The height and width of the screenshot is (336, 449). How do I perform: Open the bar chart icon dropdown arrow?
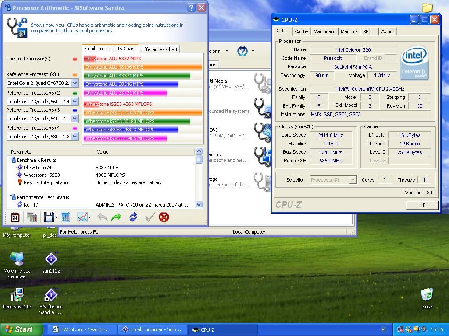pyautogui.click(x=73, y=217)
